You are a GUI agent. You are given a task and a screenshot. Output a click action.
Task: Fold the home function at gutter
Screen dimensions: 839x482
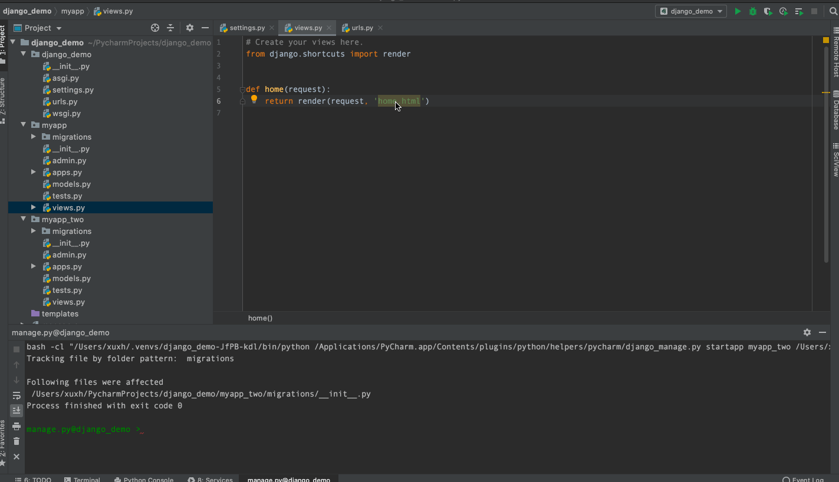[242, 90]
